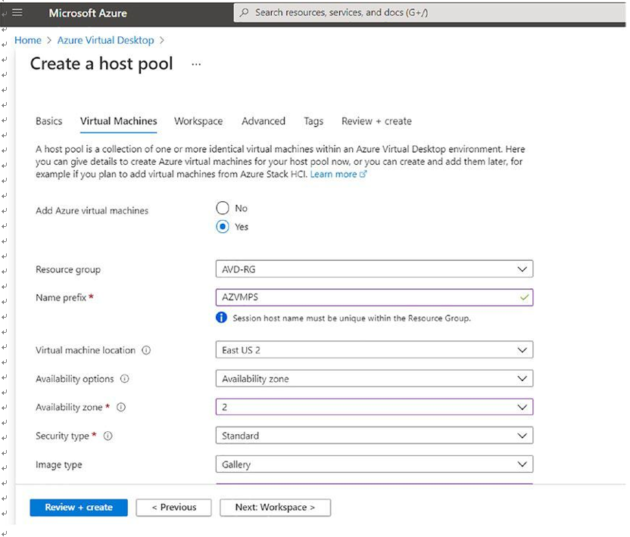This screenshot has width=630, height=537.
Task: Click into the Name prefix field
Action: 374,297
